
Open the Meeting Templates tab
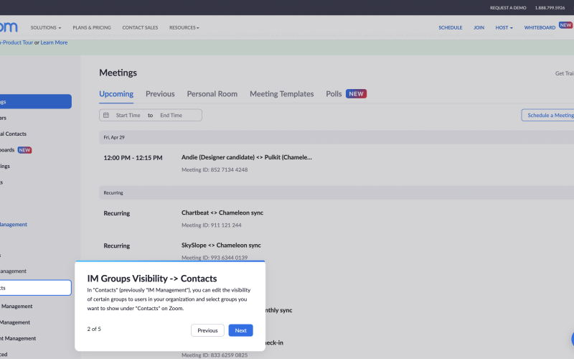281,94
